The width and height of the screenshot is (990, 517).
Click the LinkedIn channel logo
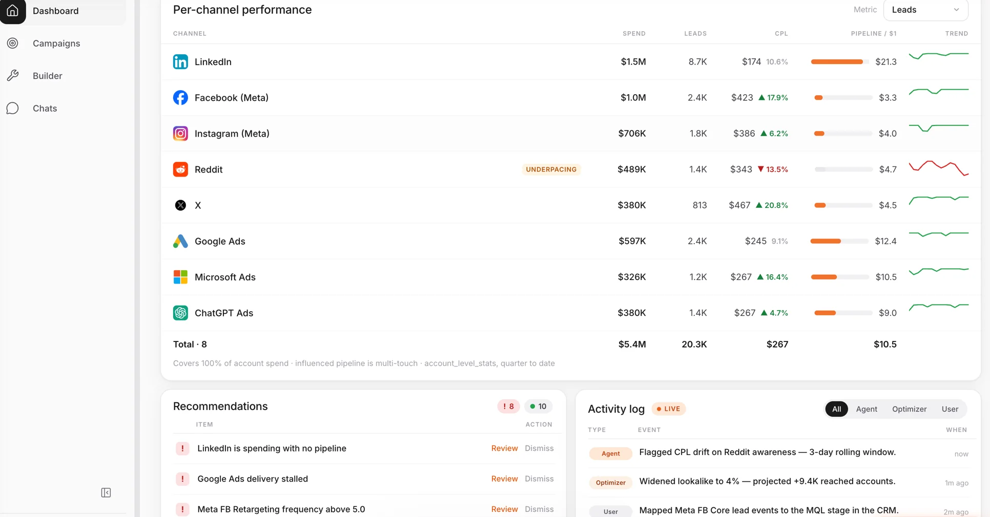coord(180,62)
